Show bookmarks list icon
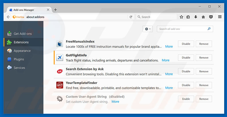Screen dimensions: 227x117 [188, 17]
